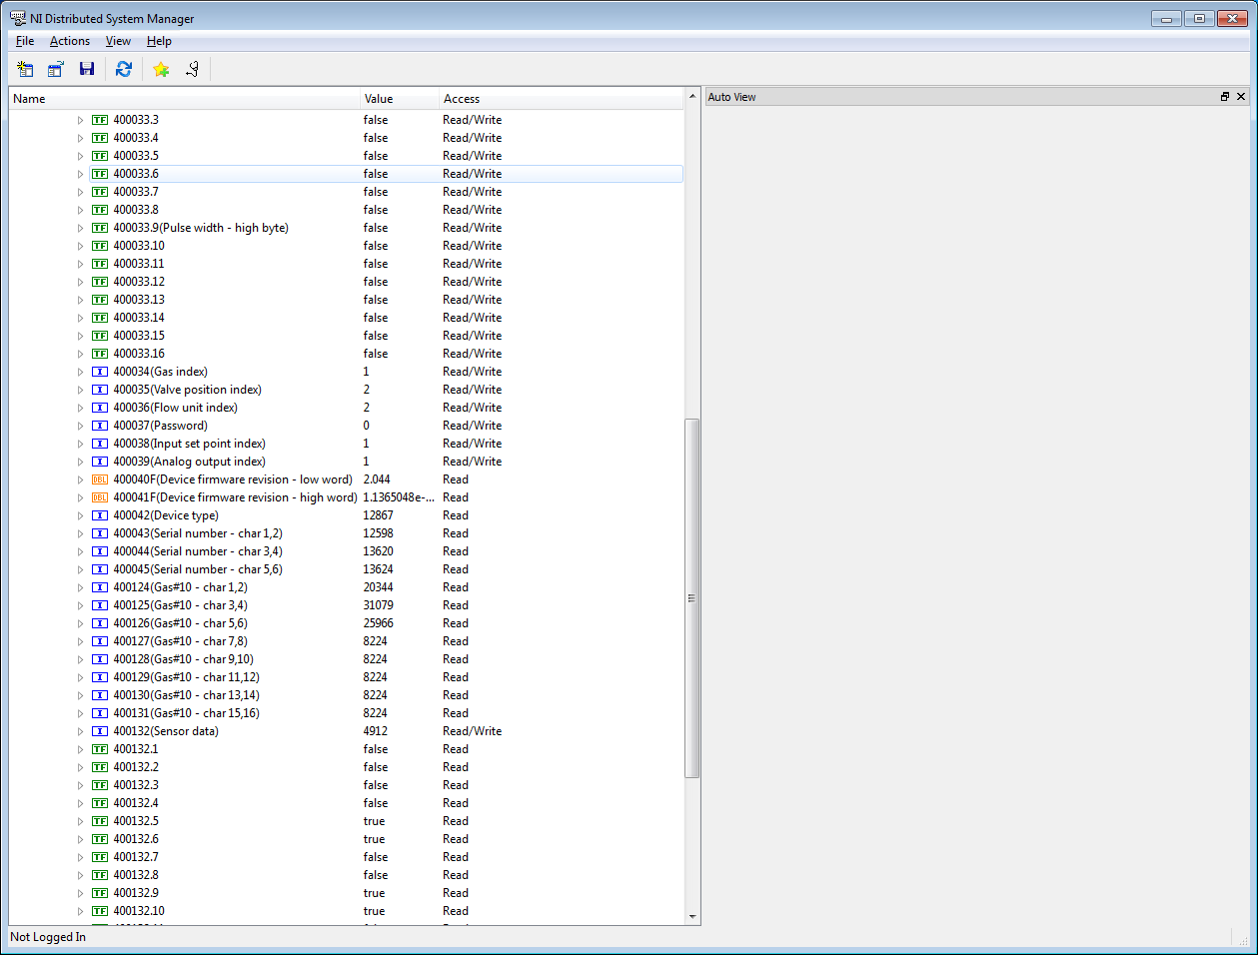Click the integer icon beside 400034(Gas index)

tap(100, 372)
